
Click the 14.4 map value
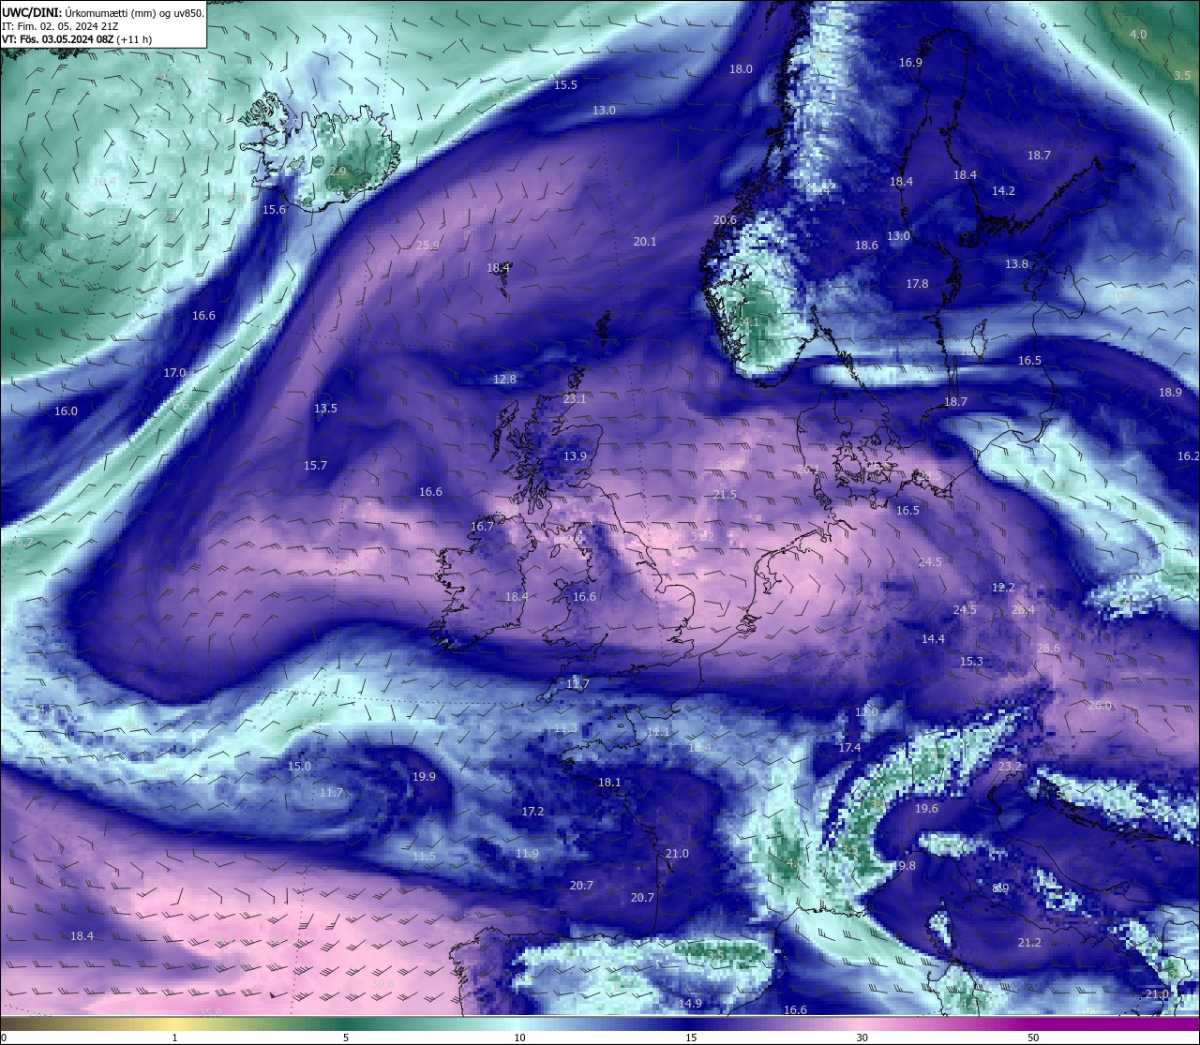(933, 639)
